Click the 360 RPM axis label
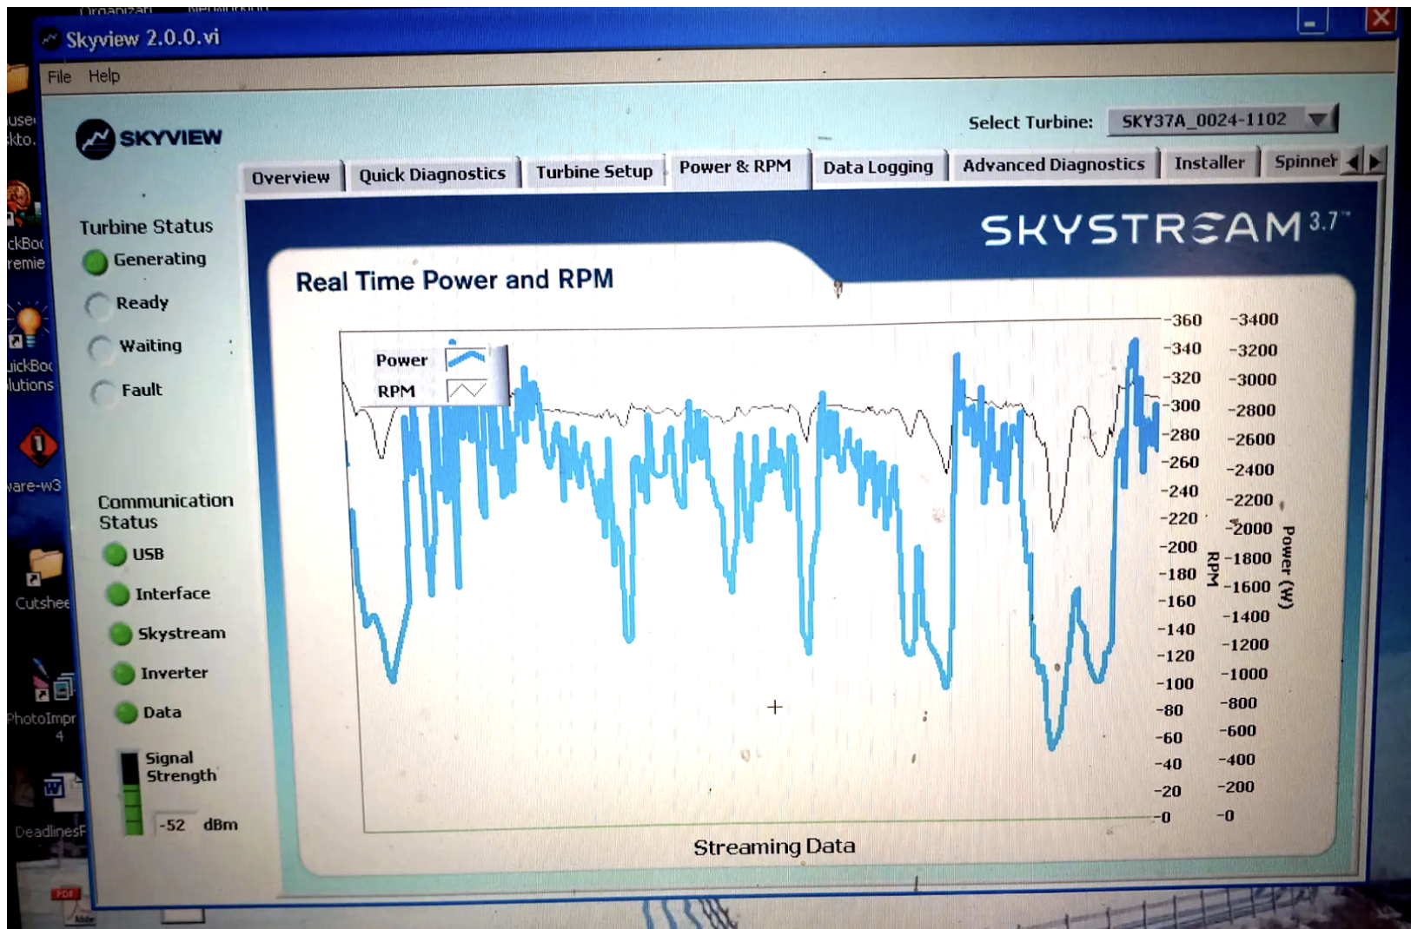The image size is (1411, 929). pos(1184,320)
